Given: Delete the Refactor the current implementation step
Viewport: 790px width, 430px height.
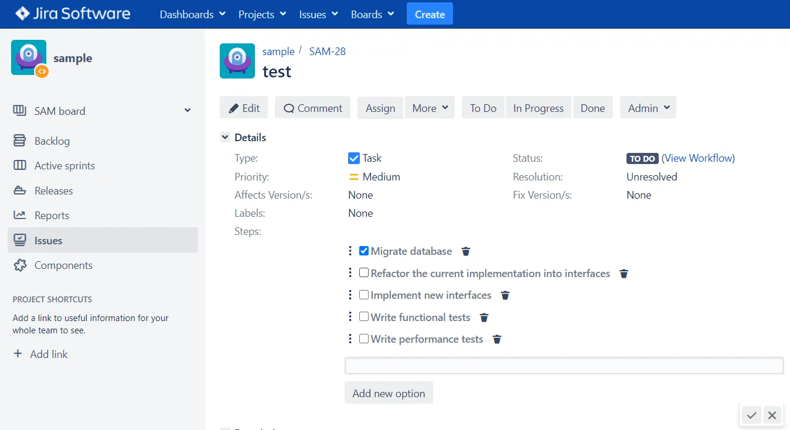Looking at the screenshot, I should 624,274.
